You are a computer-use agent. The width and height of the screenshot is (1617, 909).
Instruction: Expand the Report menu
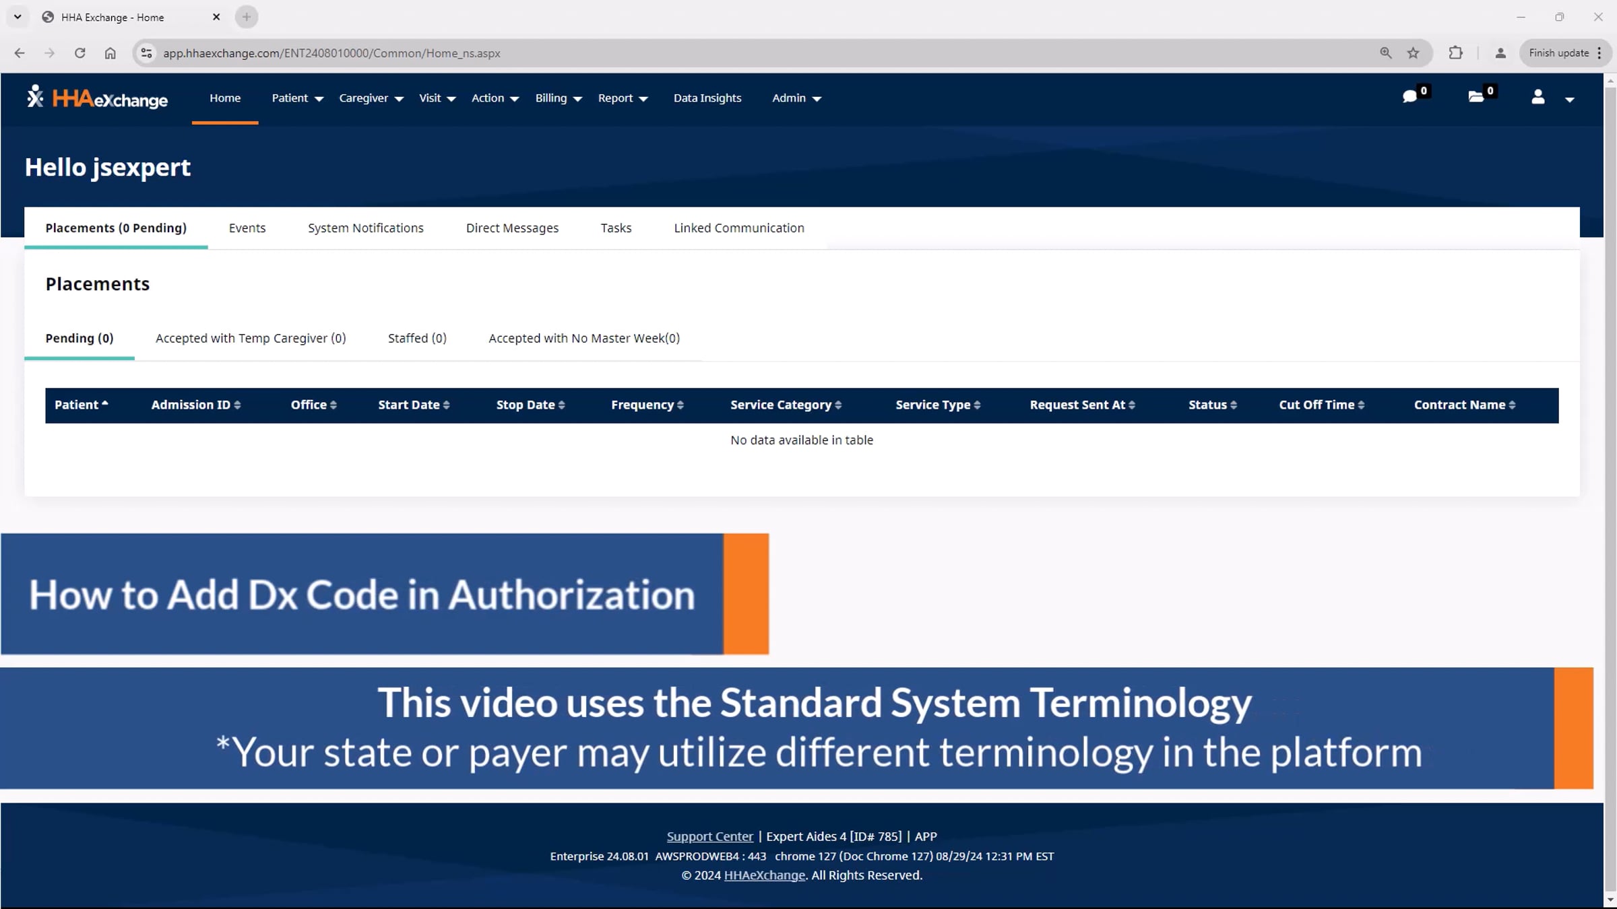[x=623, y=98]
